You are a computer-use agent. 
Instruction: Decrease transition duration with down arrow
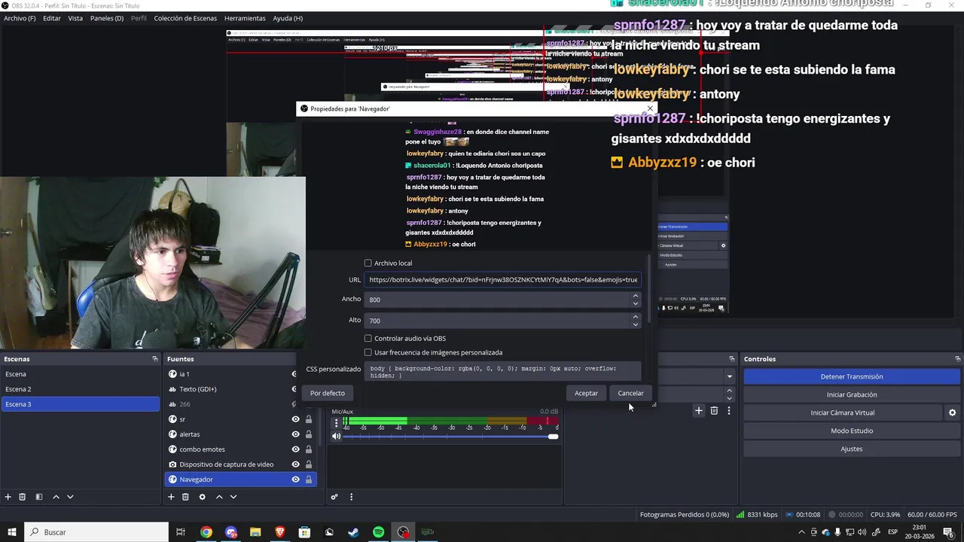[729, 397]
